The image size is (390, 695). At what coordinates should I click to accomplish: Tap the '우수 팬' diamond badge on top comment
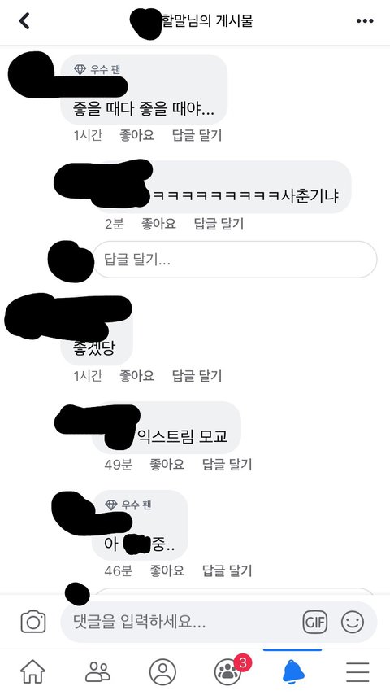pos(97,69)
